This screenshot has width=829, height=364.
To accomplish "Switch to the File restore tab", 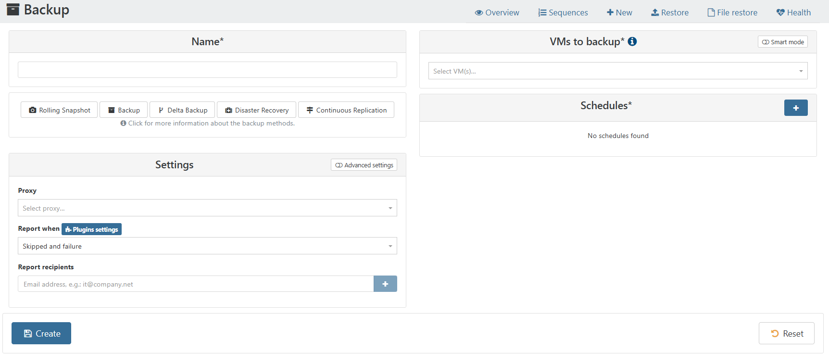I will (732, 13).
